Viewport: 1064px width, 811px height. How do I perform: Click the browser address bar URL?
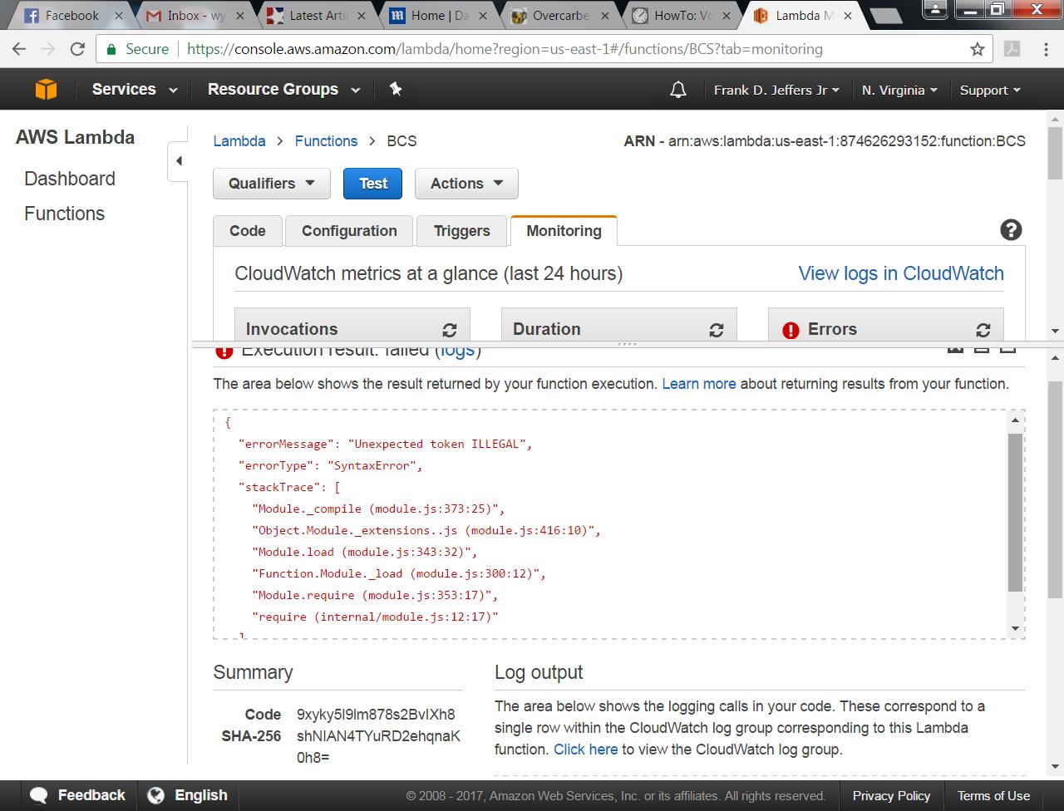pos(505,49)
